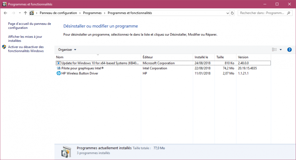This screenshot has width=296, height=160.
Task: Sort by Nom column header
Action: [98, 57]
